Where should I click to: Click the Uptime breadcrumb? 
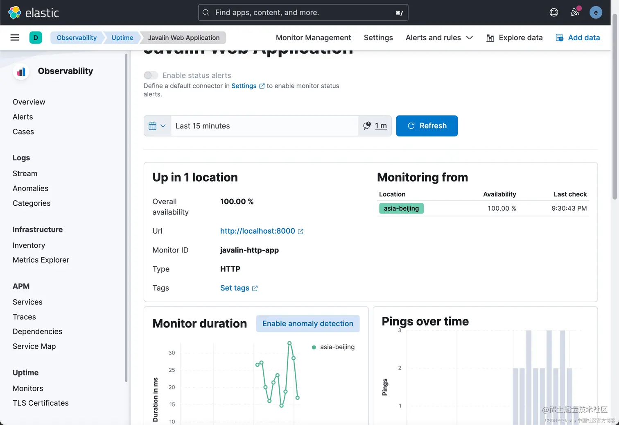(x=122, y=38)
